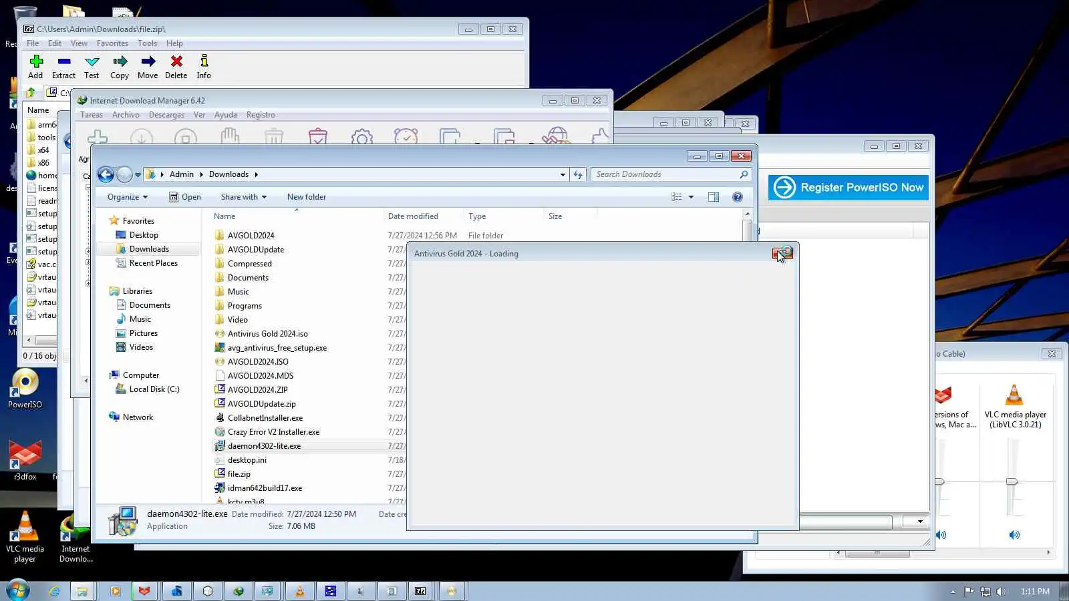This screenshot has width=1069, height=601.
Task: Sort by the Type column header
Action: pyautogui.click(x=504, y=216)
